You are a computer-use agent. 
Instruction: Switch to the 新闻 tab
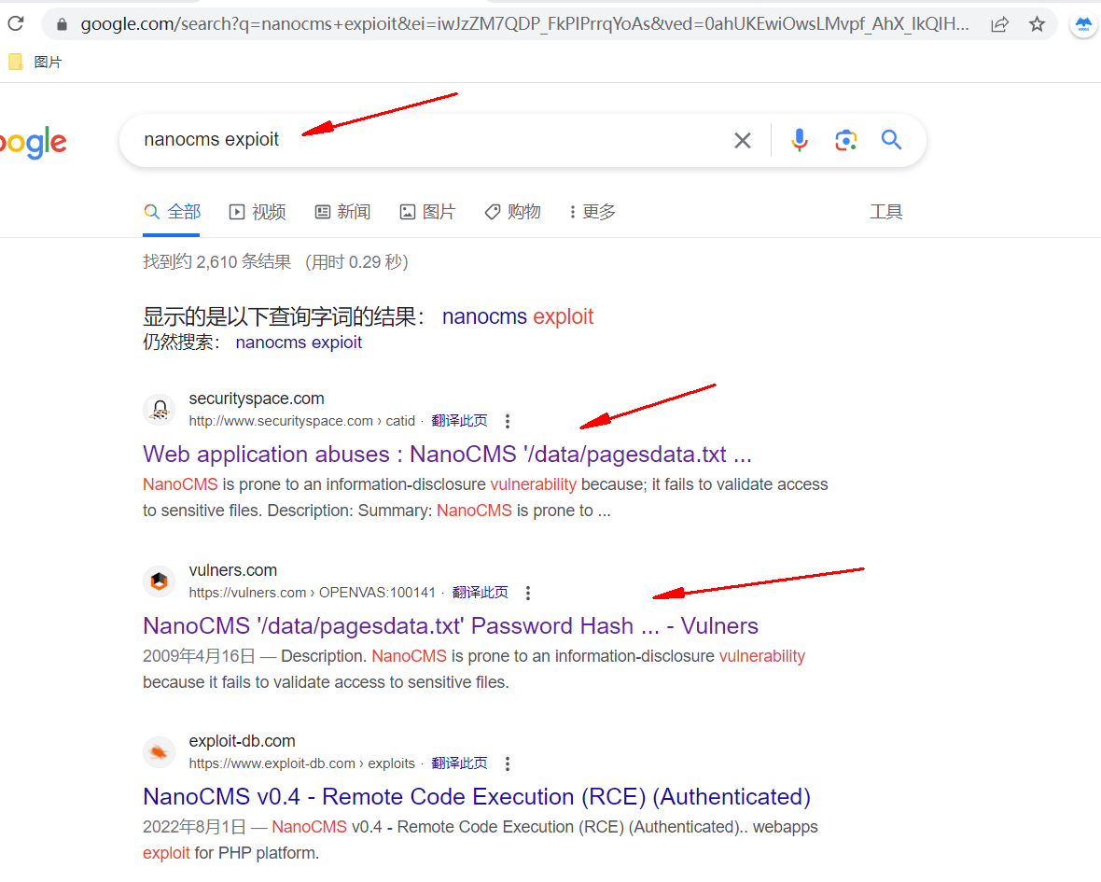pyautogui.click(x=342, y=211)
